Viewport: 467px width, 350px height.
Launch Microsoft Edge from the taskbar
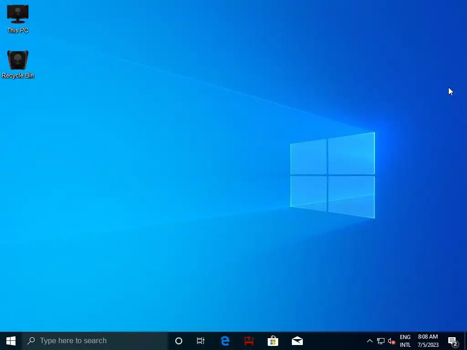coord(225,341)
